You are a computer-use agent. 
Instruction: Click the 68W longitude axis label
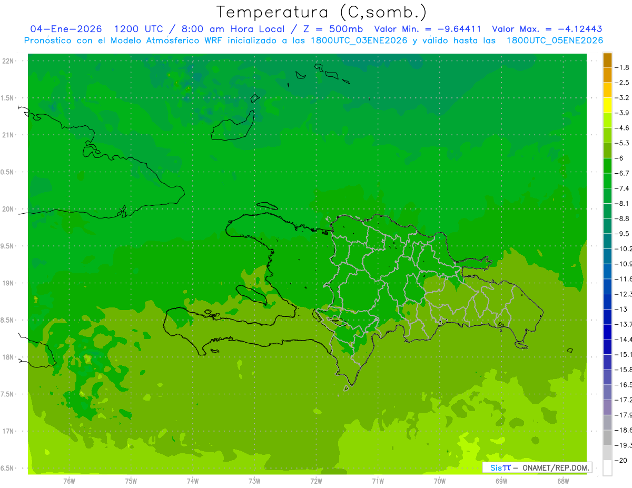coord(563,481)
